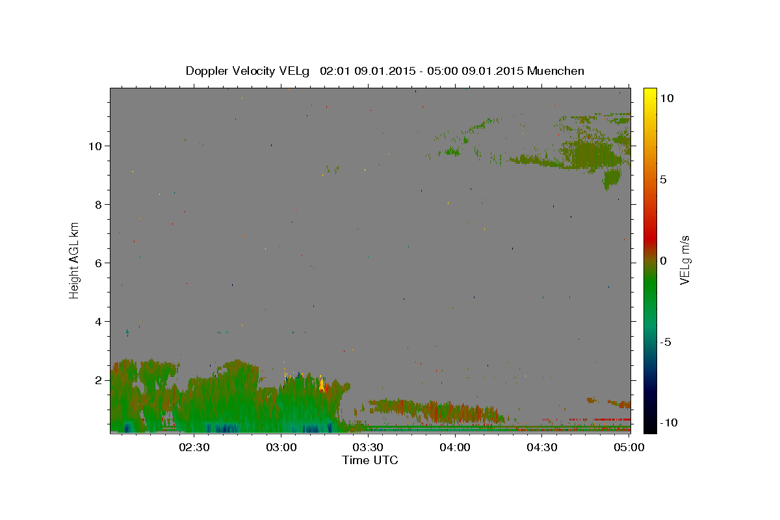Click the 'Time UTC' axis label
780x520 pixels.
[370, 460]
